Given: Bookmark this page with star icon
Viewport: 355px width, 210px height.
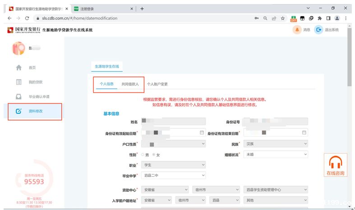Looking at the screenshot, I should [x=283, y=18].
